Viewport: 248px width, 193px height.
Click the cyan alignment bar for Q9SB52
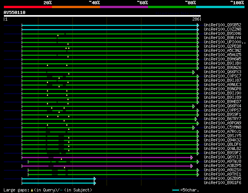click(109, 25)
